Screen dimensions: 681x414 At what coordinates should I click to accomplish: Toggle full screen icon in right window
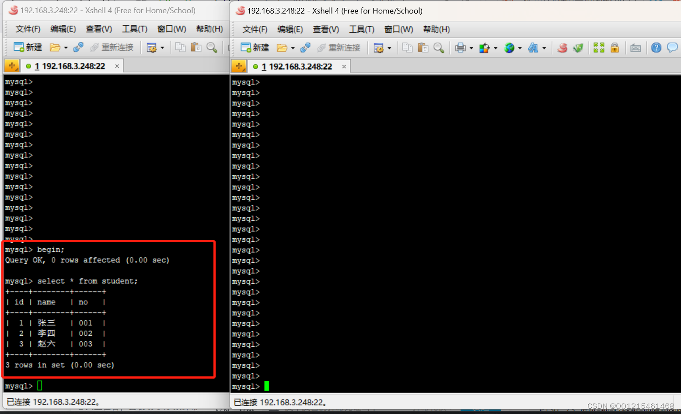point(599,48)
